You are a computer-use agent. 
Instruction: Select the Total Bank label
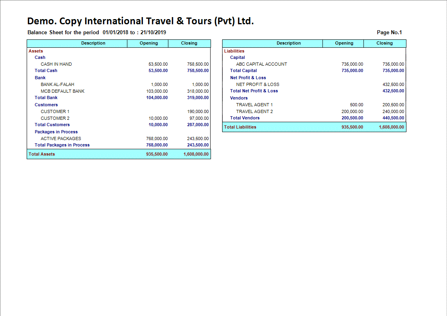click(x=46, y=98)
